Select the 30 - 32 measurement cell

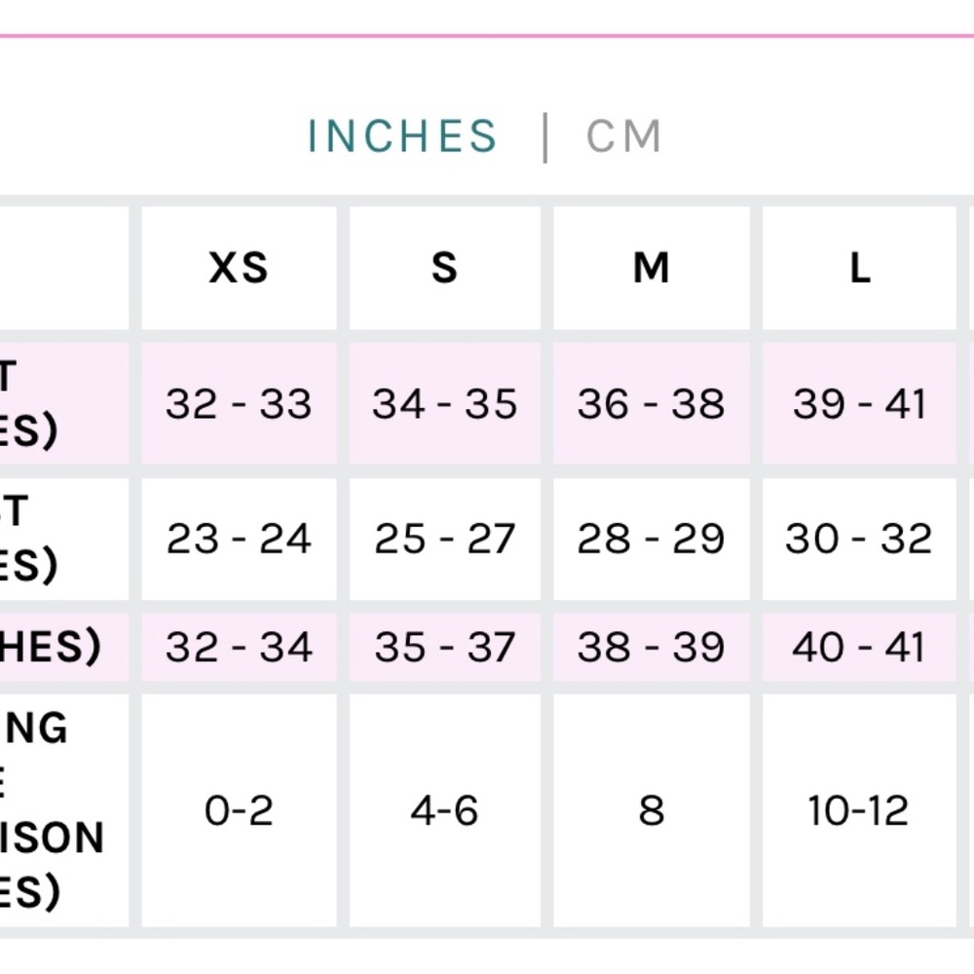[859, 539]
